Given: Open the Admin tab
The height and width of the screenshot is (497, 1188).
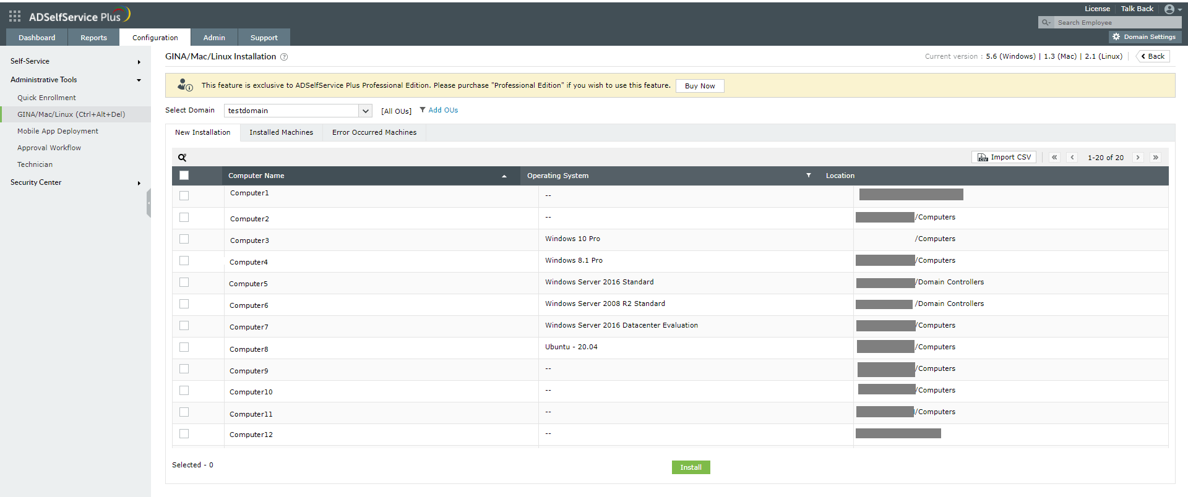Looking at the screenshot, I should click(x=214, y=38).
